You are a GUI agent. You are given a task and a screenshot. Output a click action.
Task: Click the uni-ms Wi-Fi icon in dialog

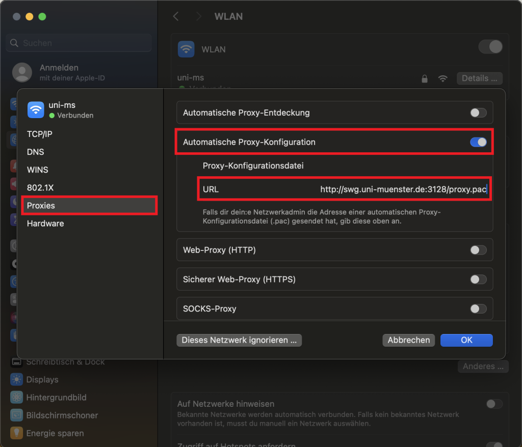[x=36, y=109]
